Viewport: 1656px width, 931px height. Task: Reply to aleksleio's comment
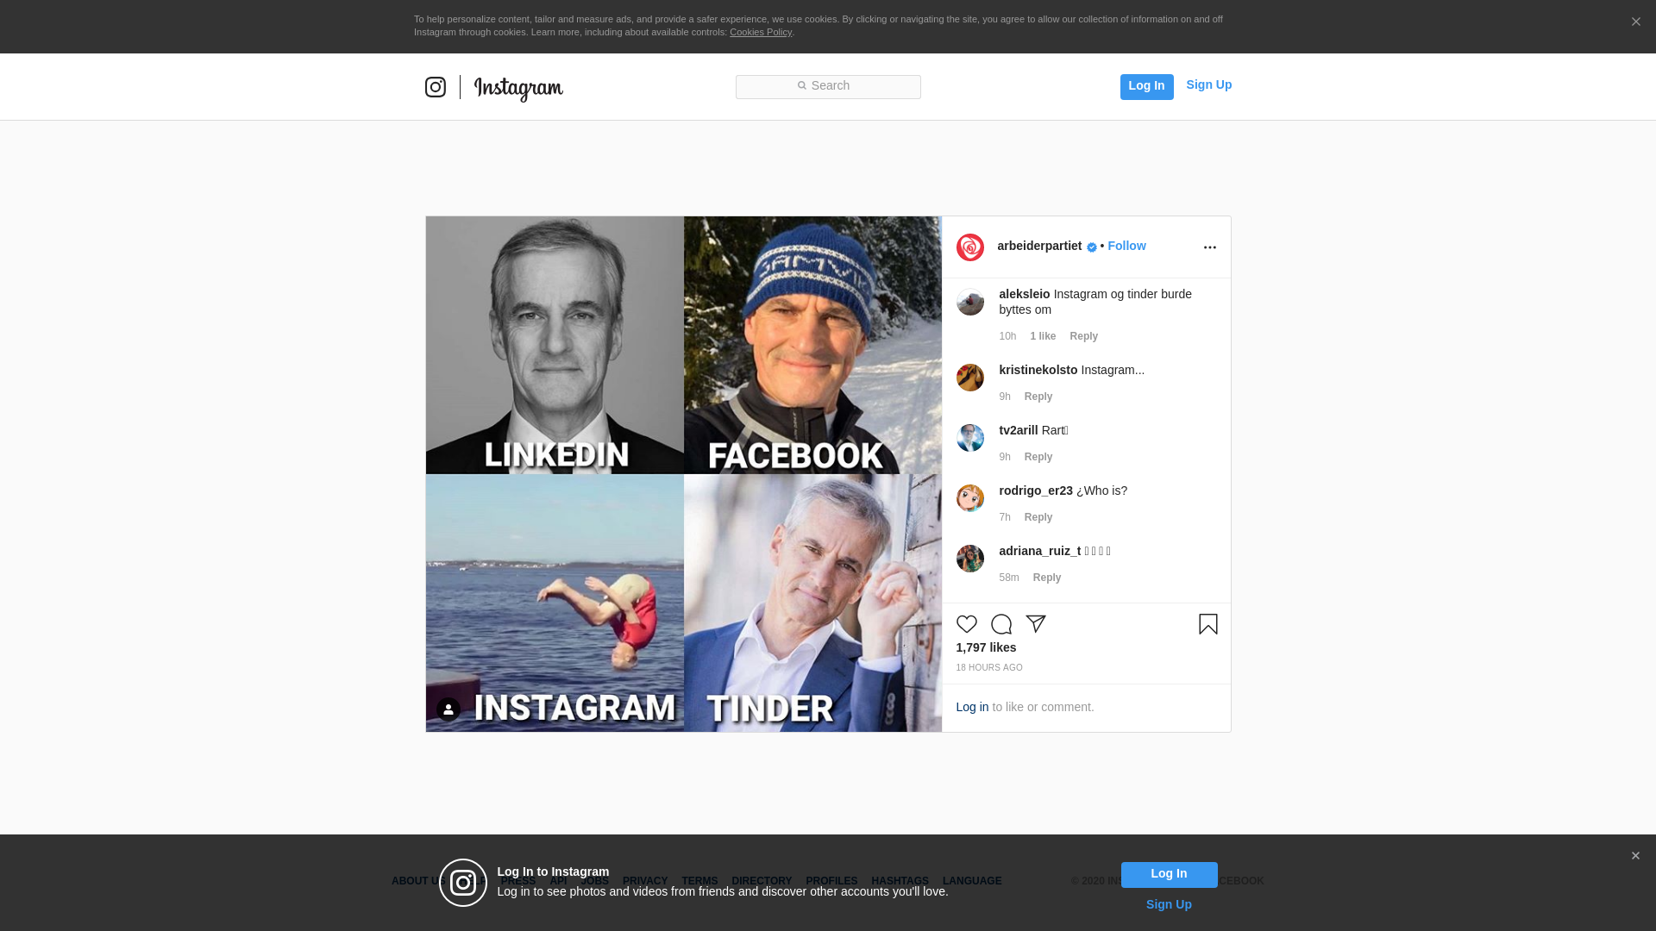1083,336
